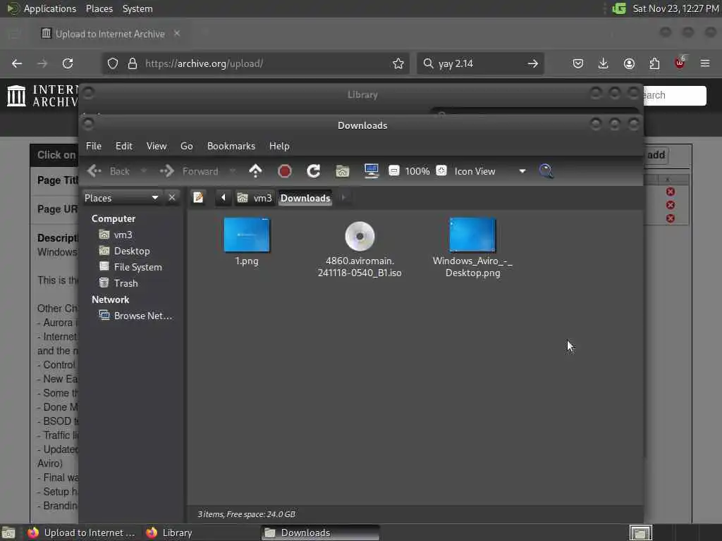This screenshot has width=722, height=541.
Task: Select Windows_Aviro_-_Desktop.png thumbnail
Action: coord(472,235)
